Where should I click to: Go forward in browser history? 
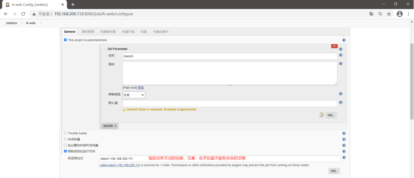(x=15, y=14)
